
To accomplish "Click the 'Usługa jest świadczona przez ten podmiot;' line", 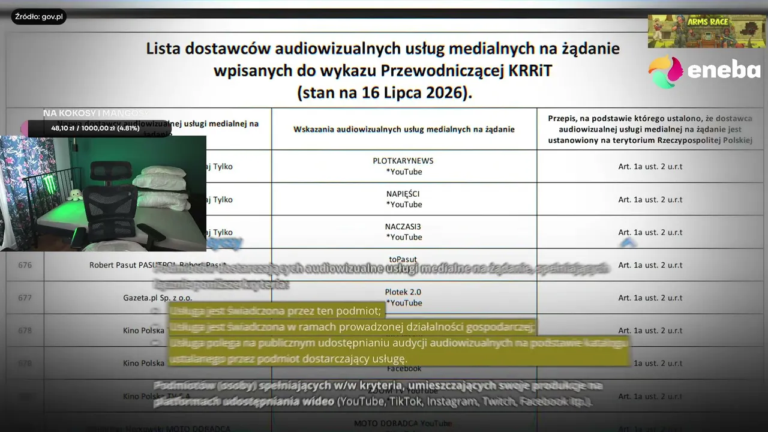I will (275, 311).
